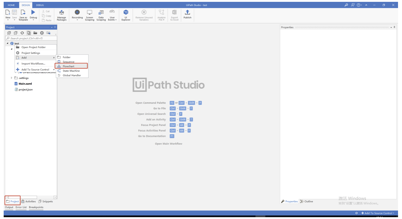The width and height of the screenshot is (402, 219).
Task: Collapse the test project tree node
Action: point(8,43)
